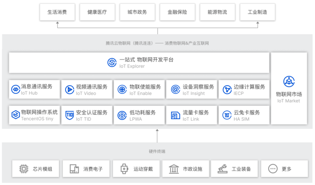The height and width of the screenshot is (185, 315).
Task: Click the IoT TID security authentication icon
Action: pos(69,115)
